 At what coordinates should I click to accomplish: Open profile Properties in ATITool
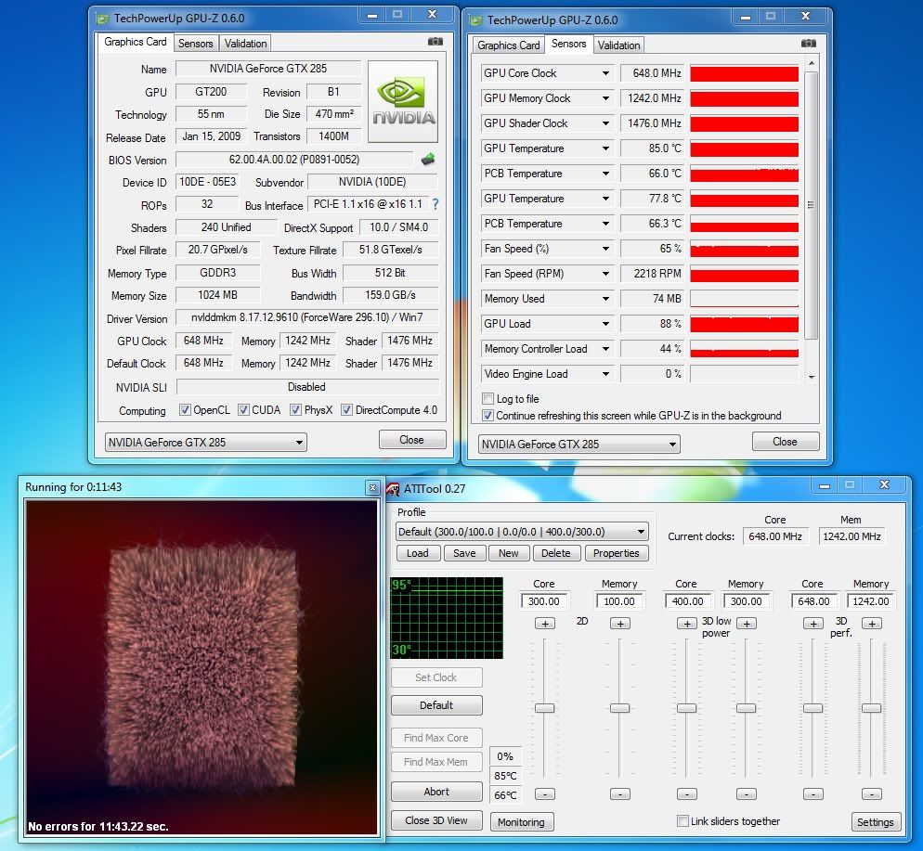click(x=617, y=553)
